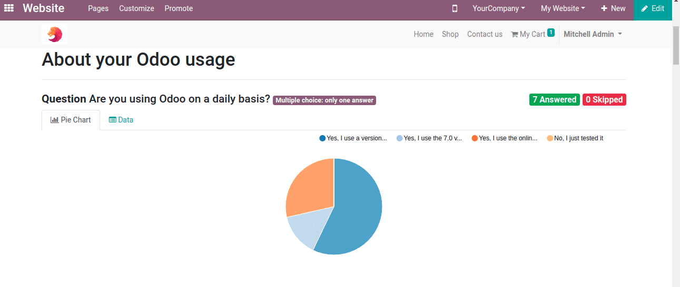Open the apps grid menu icon
The height and width of the screenshot is (287, 680).
click(x=9, y=8)
